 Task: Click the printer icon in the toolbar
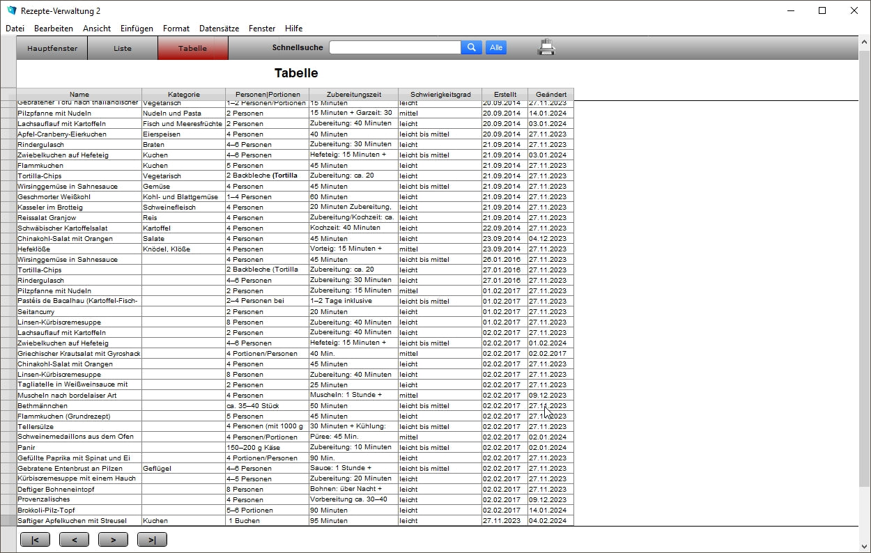click(546, 47)
